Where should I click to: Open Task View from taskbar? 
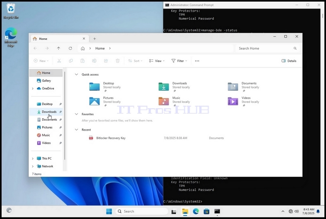pyautogui.click(x=174, y=211)
